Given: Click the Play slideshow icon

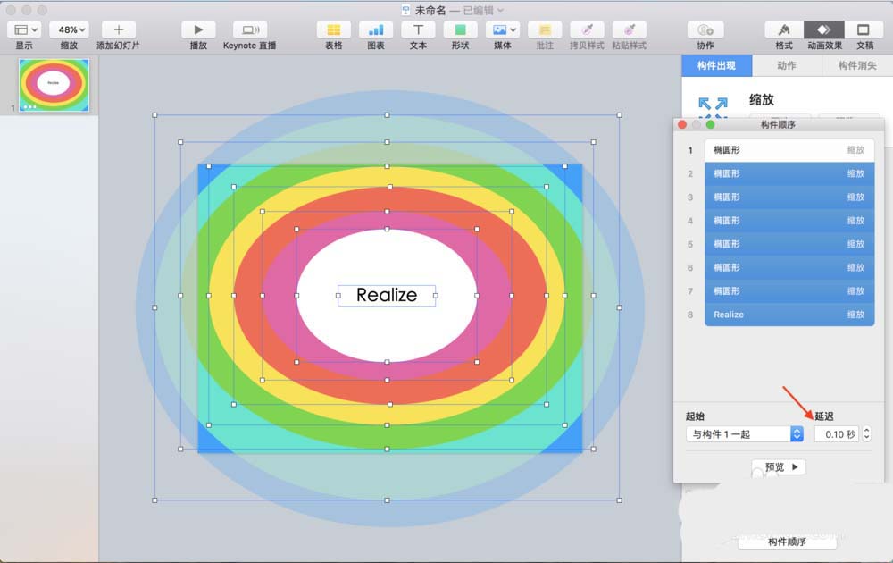Looking at the screenshot, I should 198,30.
